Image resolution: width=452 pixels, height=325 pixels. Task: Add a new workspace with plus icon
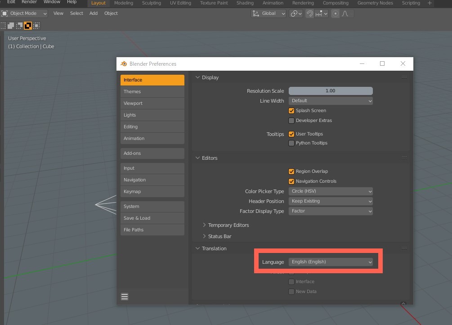pyautogui.click(x=430, y=3)
